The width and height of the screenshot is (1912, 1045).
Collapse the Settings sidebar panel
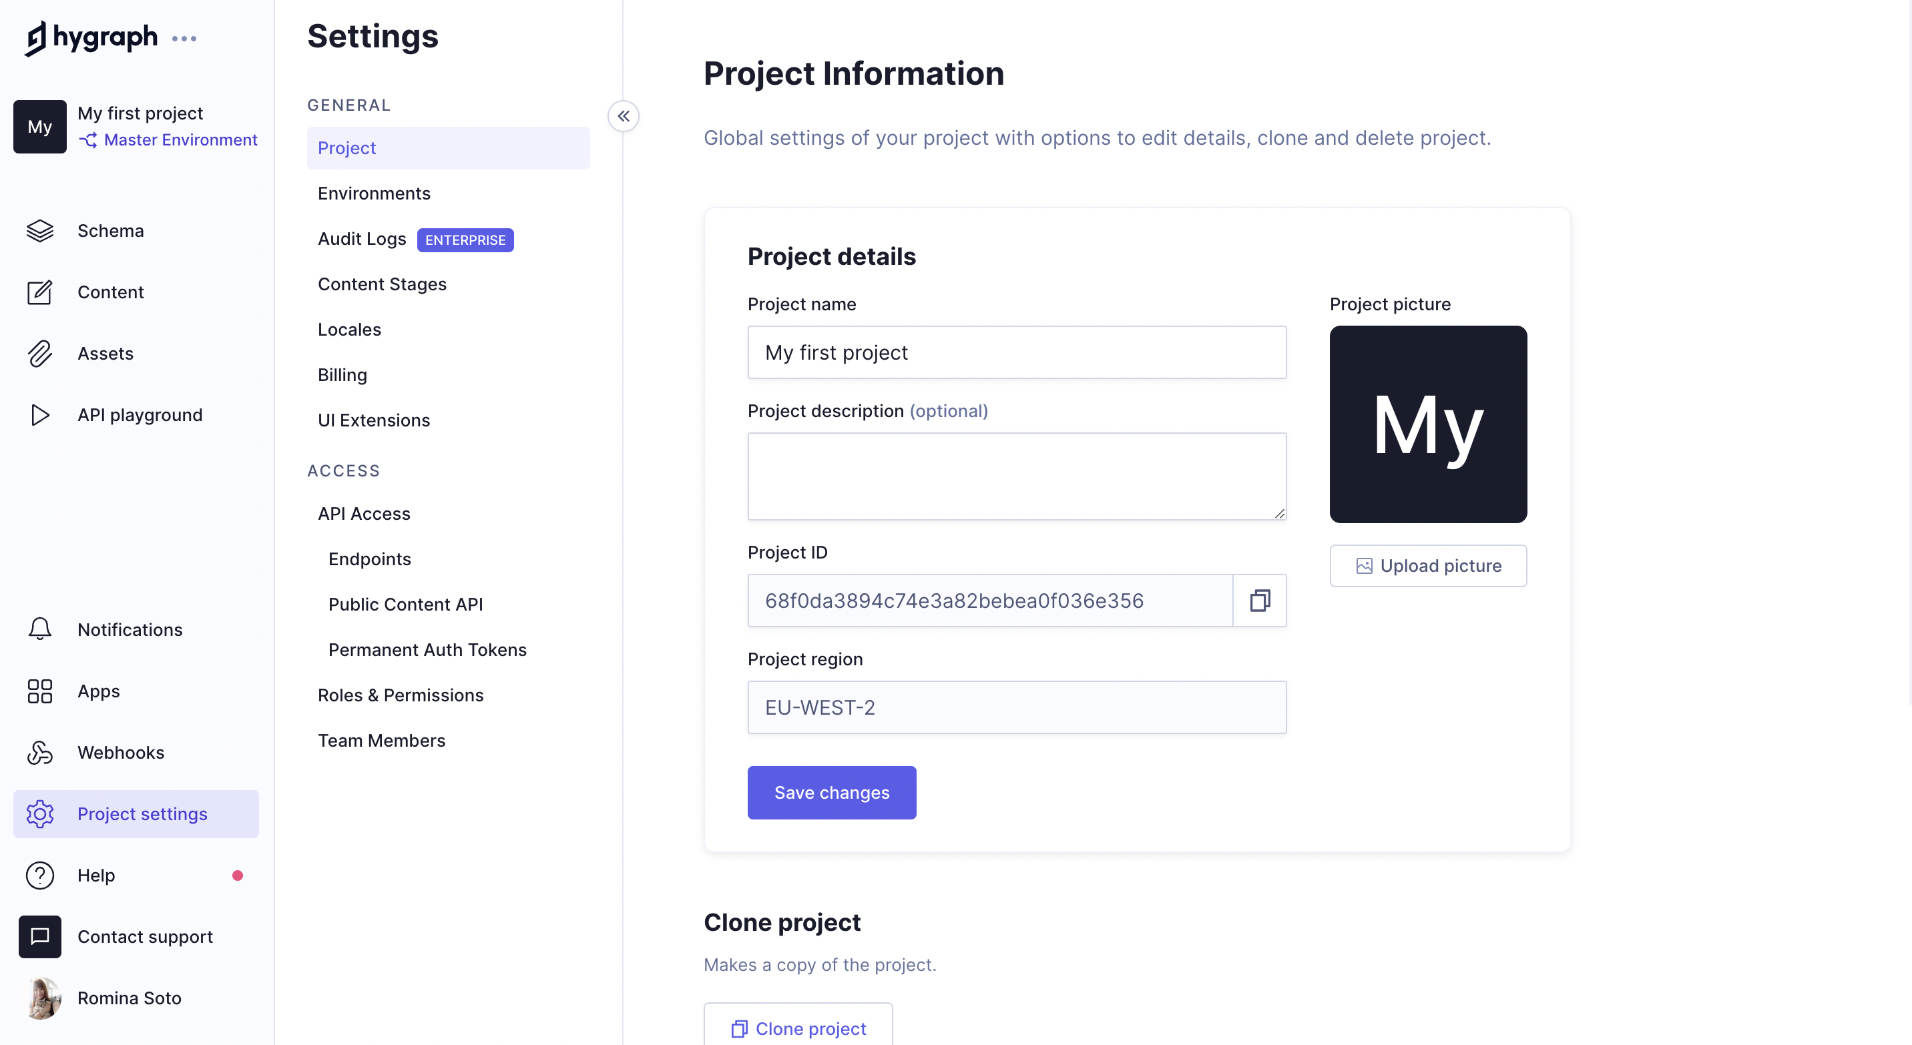pos(624,116)
